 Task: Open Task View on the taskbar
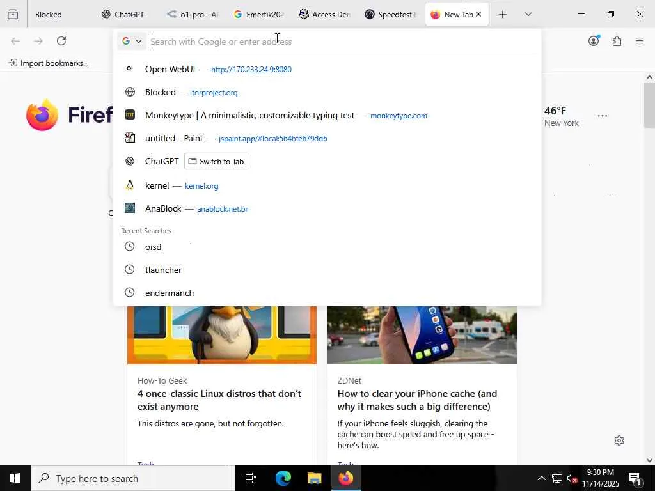(x=250, y=478)
